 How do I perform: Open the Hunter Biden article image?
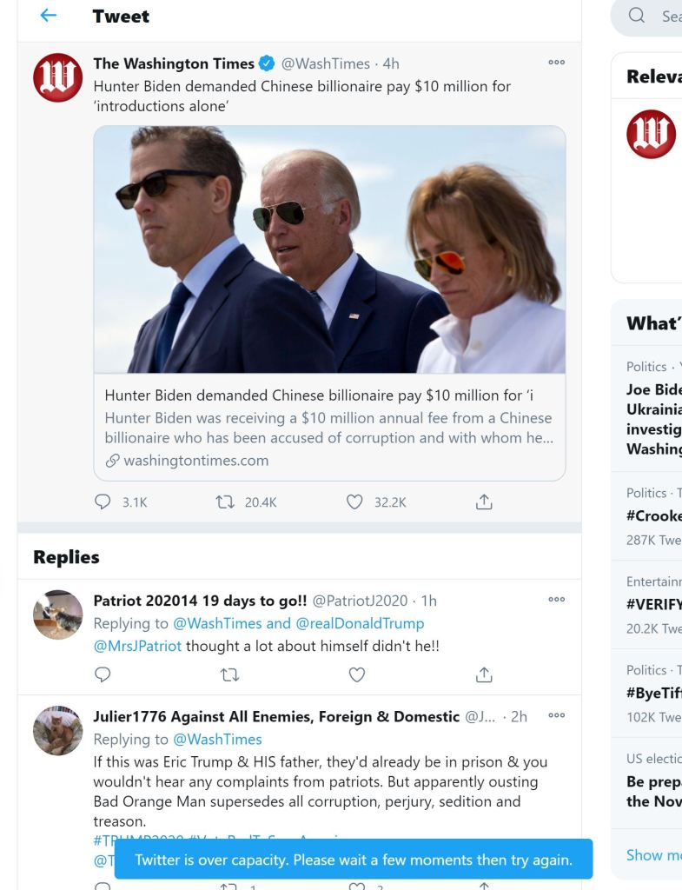pyautogui.click(x=329, y=249)
